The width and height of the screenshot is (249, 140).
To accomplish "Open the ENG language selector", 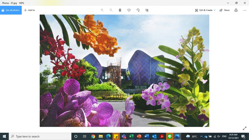I will pos(224,136).
